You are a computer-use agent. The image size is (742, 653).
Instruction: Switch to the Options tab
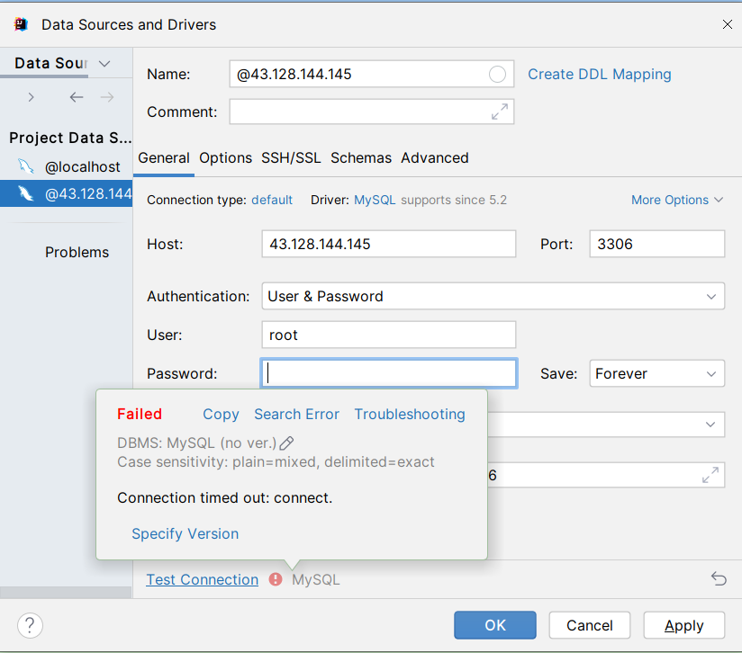click(x=225, y=157)
